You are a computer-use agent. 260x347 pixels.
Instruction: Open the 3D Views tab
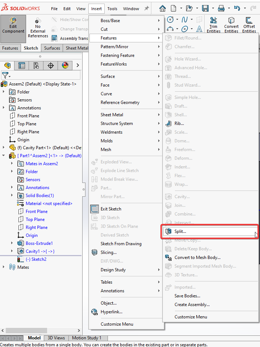pos(56,338)
